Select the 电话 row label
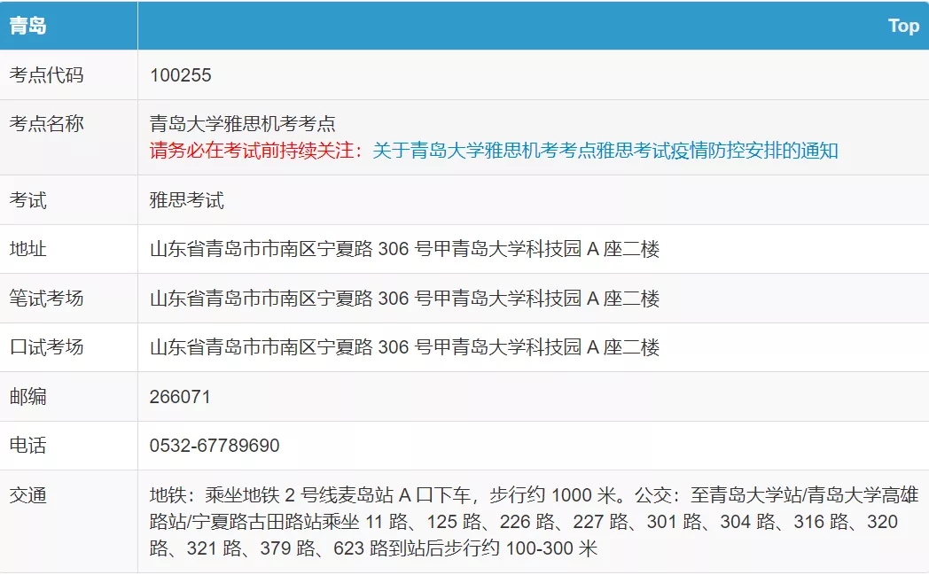Image resolution: width=929 pixels, height=575 pixels. coord(27,446)
